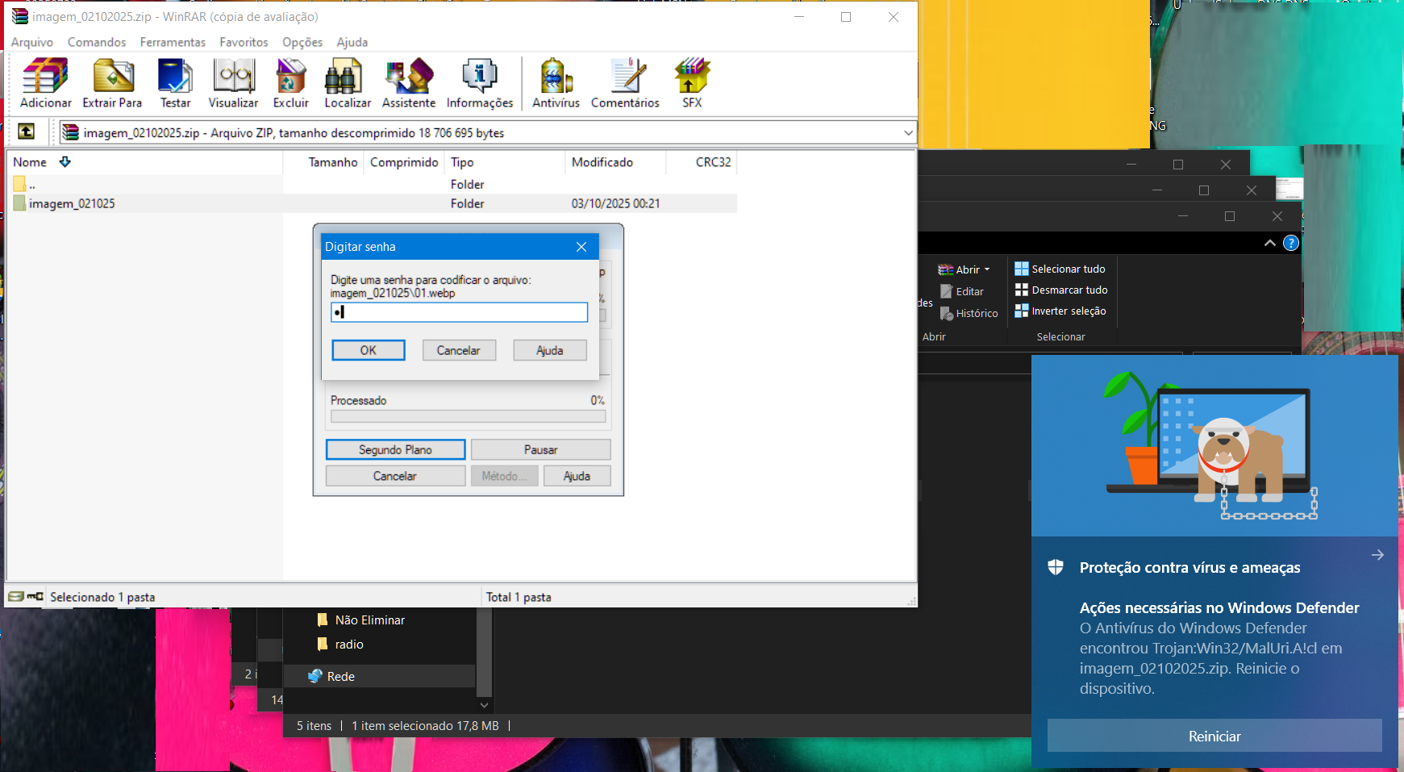Click the help question mark icon in Explorer
This screenshot has height=772, width=1404.
click(x=1291, y=243)
